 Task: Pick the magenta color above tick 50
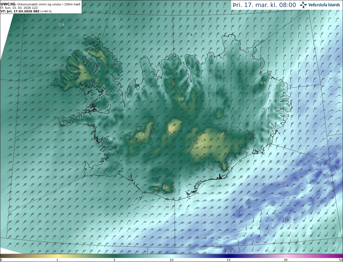coord(341,256)
